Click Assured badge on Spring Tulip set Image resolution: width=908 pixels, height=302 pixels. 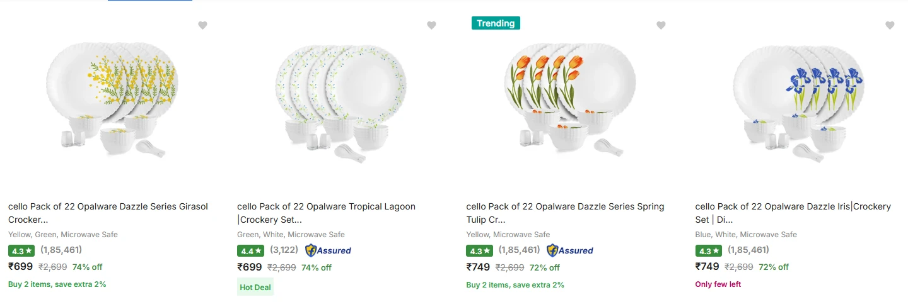click(570, 250)
